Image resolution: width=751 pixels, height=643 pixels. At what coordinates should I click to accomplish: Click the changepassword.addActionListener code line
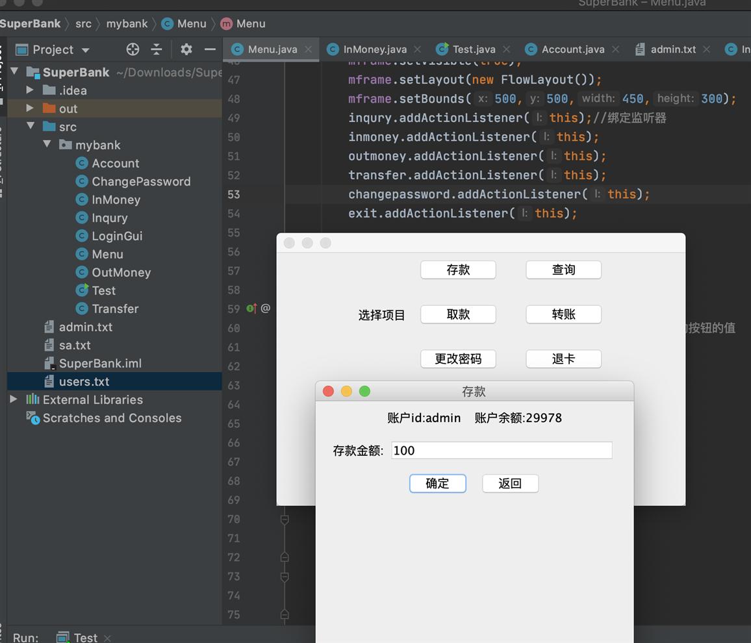coord(498,194)
